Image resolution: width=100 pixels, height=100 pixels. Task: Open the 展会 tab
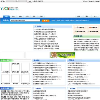(x=87, y=16)
